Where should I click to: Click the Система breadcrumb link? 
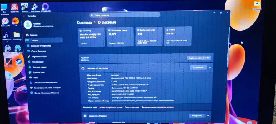pyautogui.click(x=84, y=23)
